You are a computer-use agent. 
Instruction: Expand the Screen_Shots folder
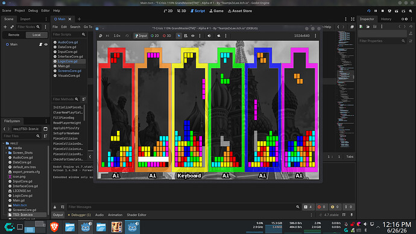(7, 153)
